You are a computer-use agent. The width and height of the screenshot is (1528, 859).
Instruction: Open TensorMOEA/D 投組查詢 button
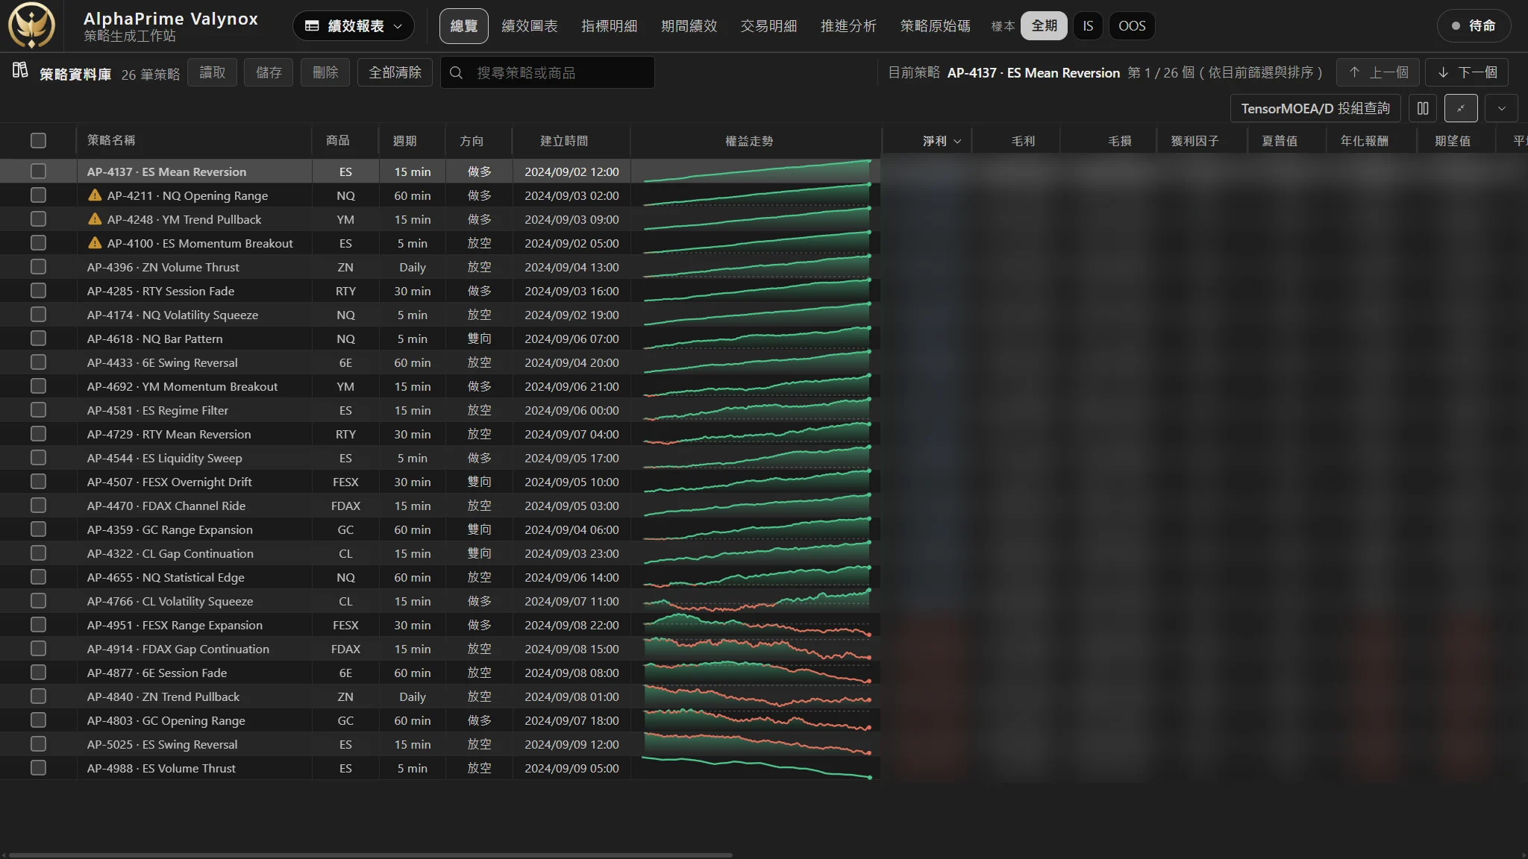tap(1315, 109)
